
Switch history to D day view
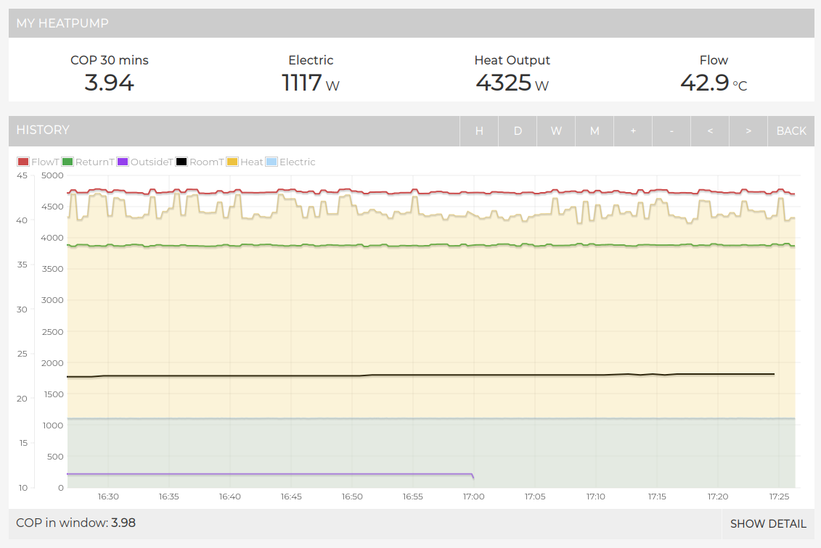pyautogui.click(x=518, y=130)
